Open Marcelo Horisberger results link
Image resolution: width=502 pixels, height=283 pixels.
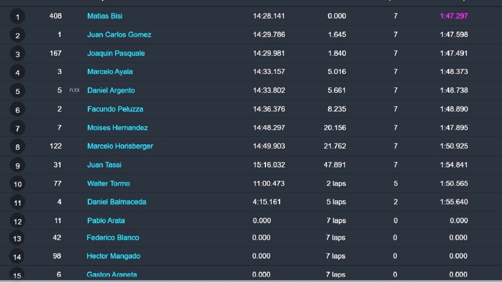120,146
